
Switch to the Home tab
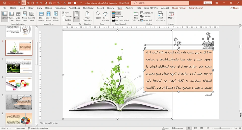(x=13, y=8)
